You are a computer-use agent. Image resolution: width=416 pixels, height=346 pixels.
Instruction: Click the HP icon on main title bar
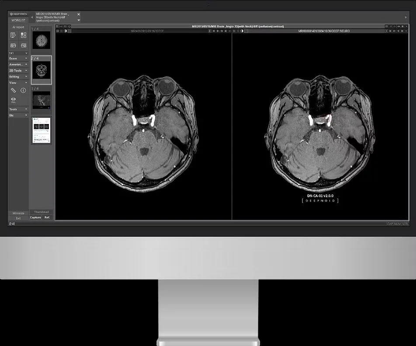(61, 26)
